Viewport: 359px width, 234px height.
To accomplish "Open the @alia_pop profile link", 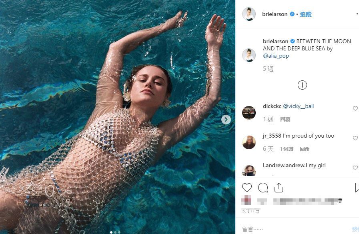I will coord(276,56).
